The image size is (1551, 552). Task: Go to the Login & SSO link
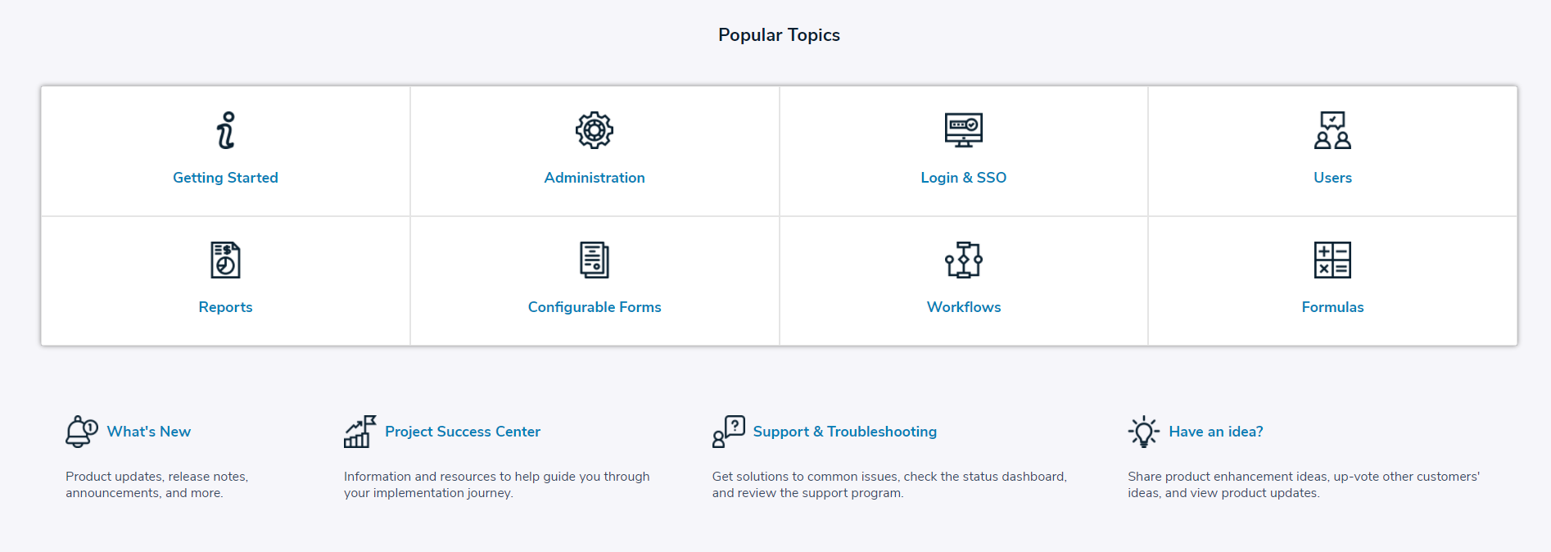[x=964, y=178]
